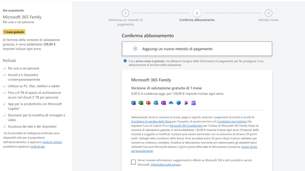Open the Condizioni per l'utilizzo link

pyautogui.click(x=232, y=122)
